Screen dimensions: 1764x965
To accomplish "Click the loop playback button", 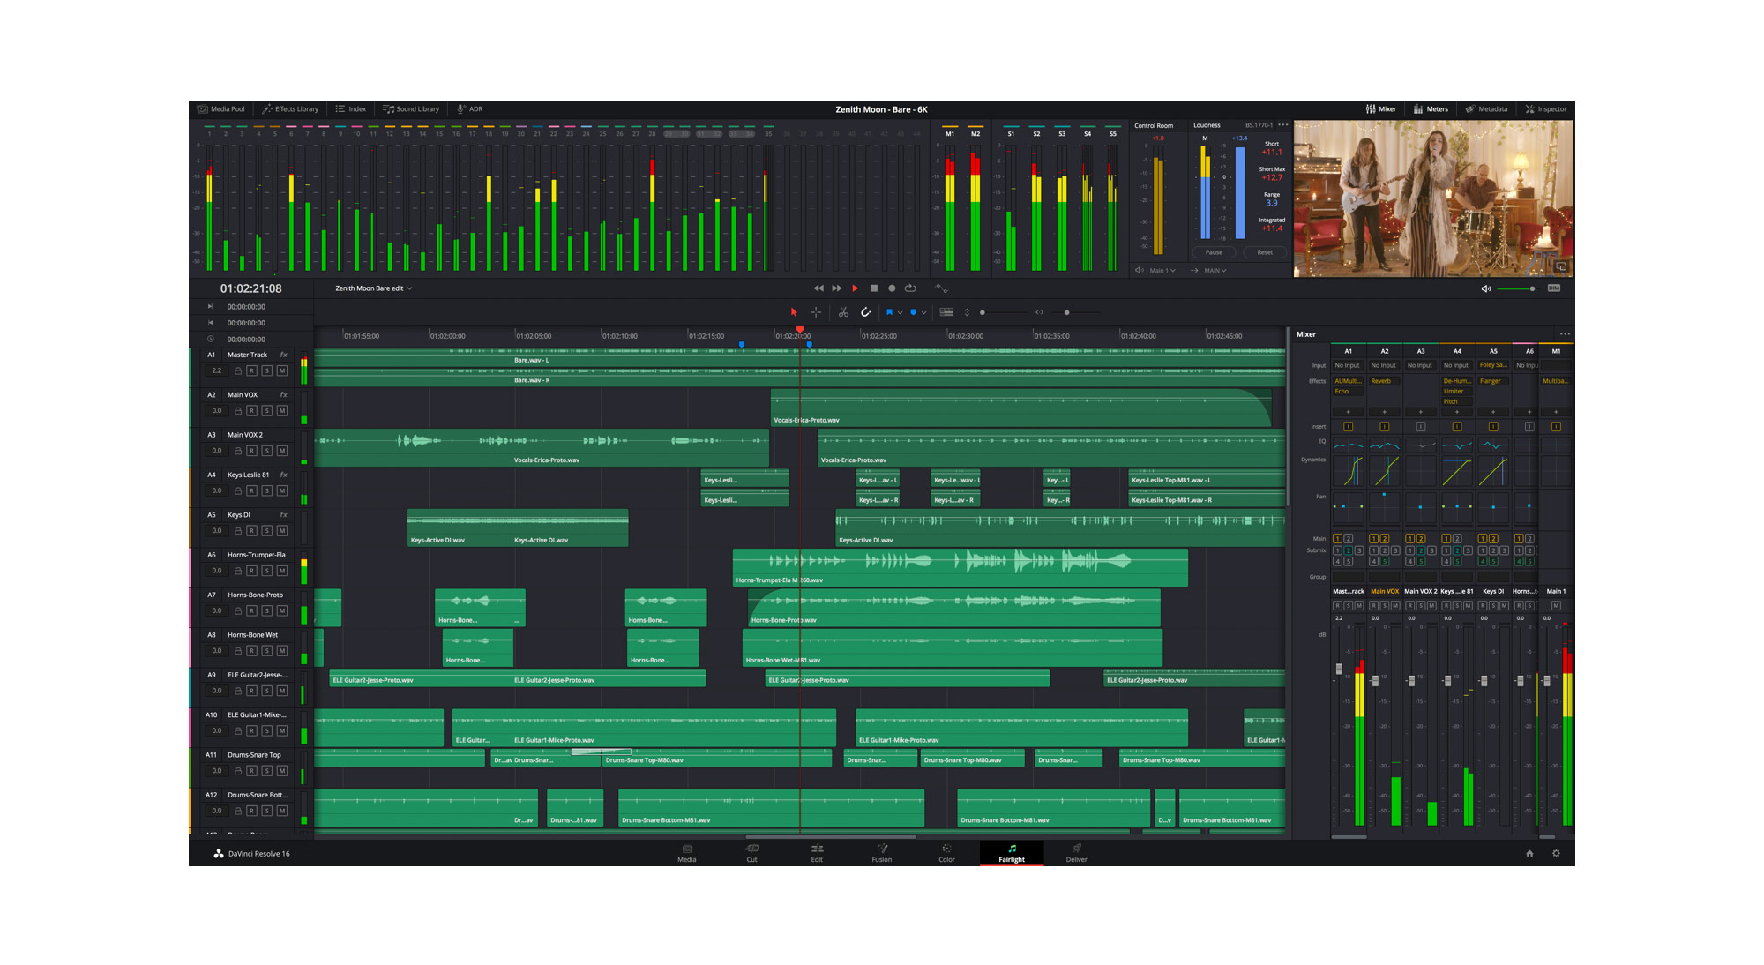I will point(910,288).
